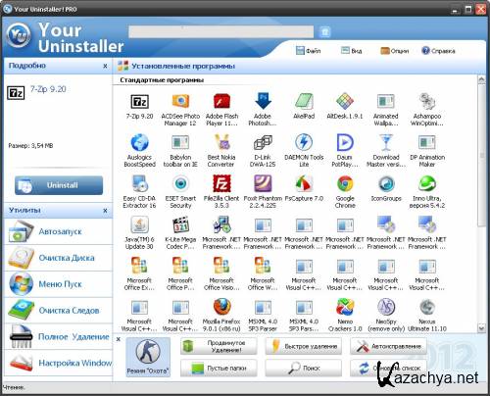The image size is (490, 396).
Task: Select FsCapture 7.0 icon
Action: 304,183
